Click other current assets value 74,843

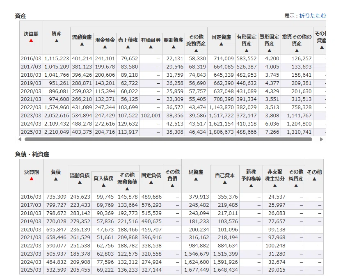(x=197, y=75)
